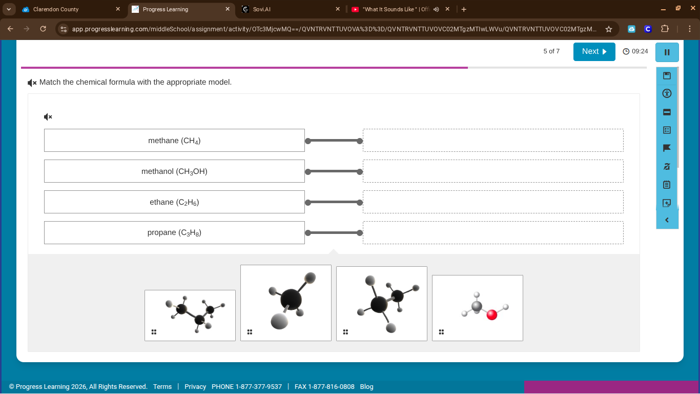Enable the answer eliminator tool
Image resolution: width=700 pixels, height=394 pixels.
(x=667, y=166)
